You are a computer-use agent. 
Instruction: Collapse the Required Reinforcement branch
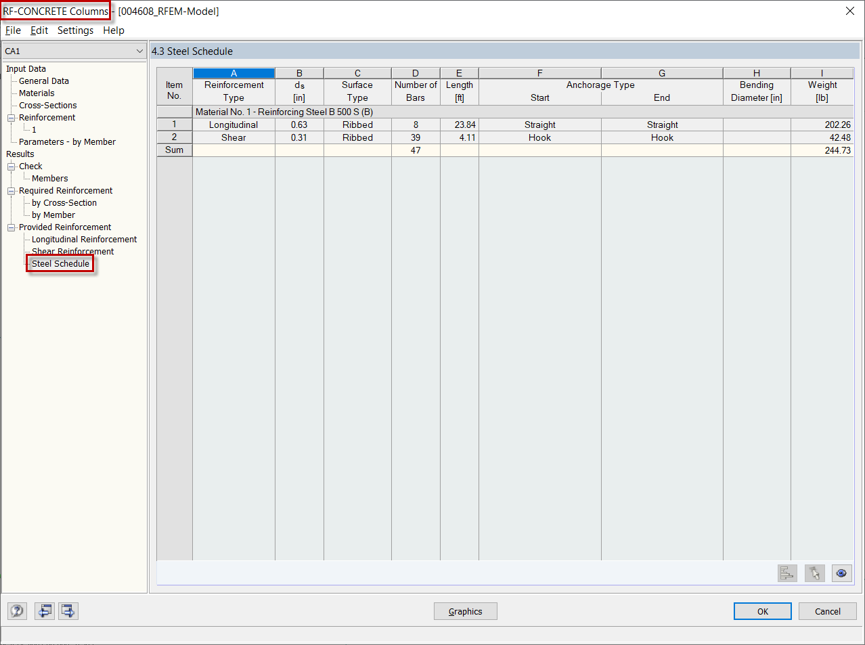coord(10,190)
